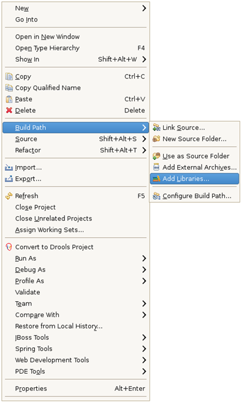Expand the PDE Tools submenu arrow

point(144,371)
